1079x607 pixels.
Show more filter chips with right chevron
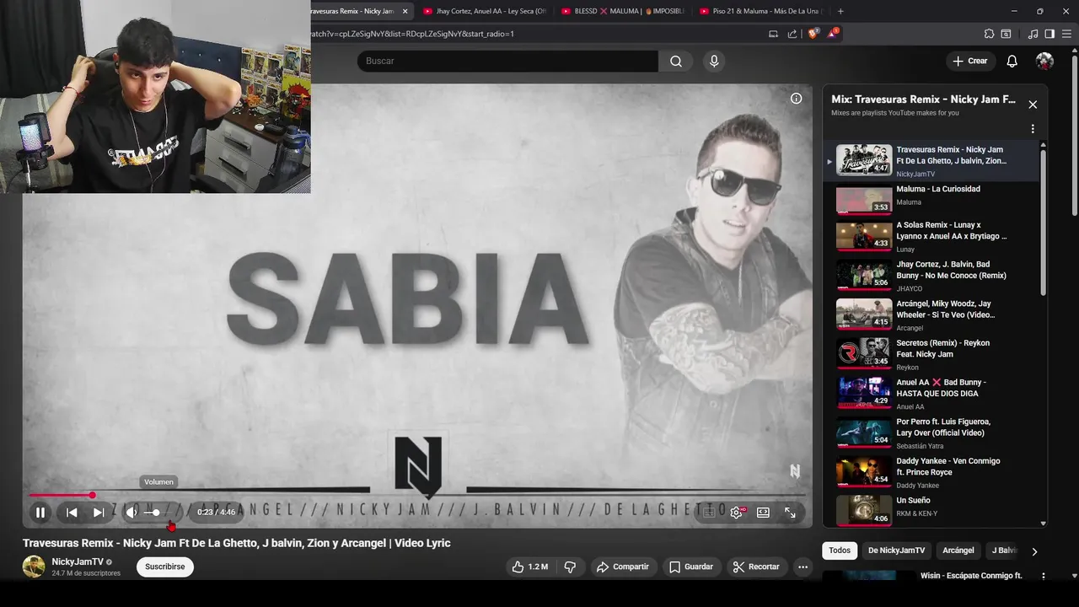point(1034,551)
